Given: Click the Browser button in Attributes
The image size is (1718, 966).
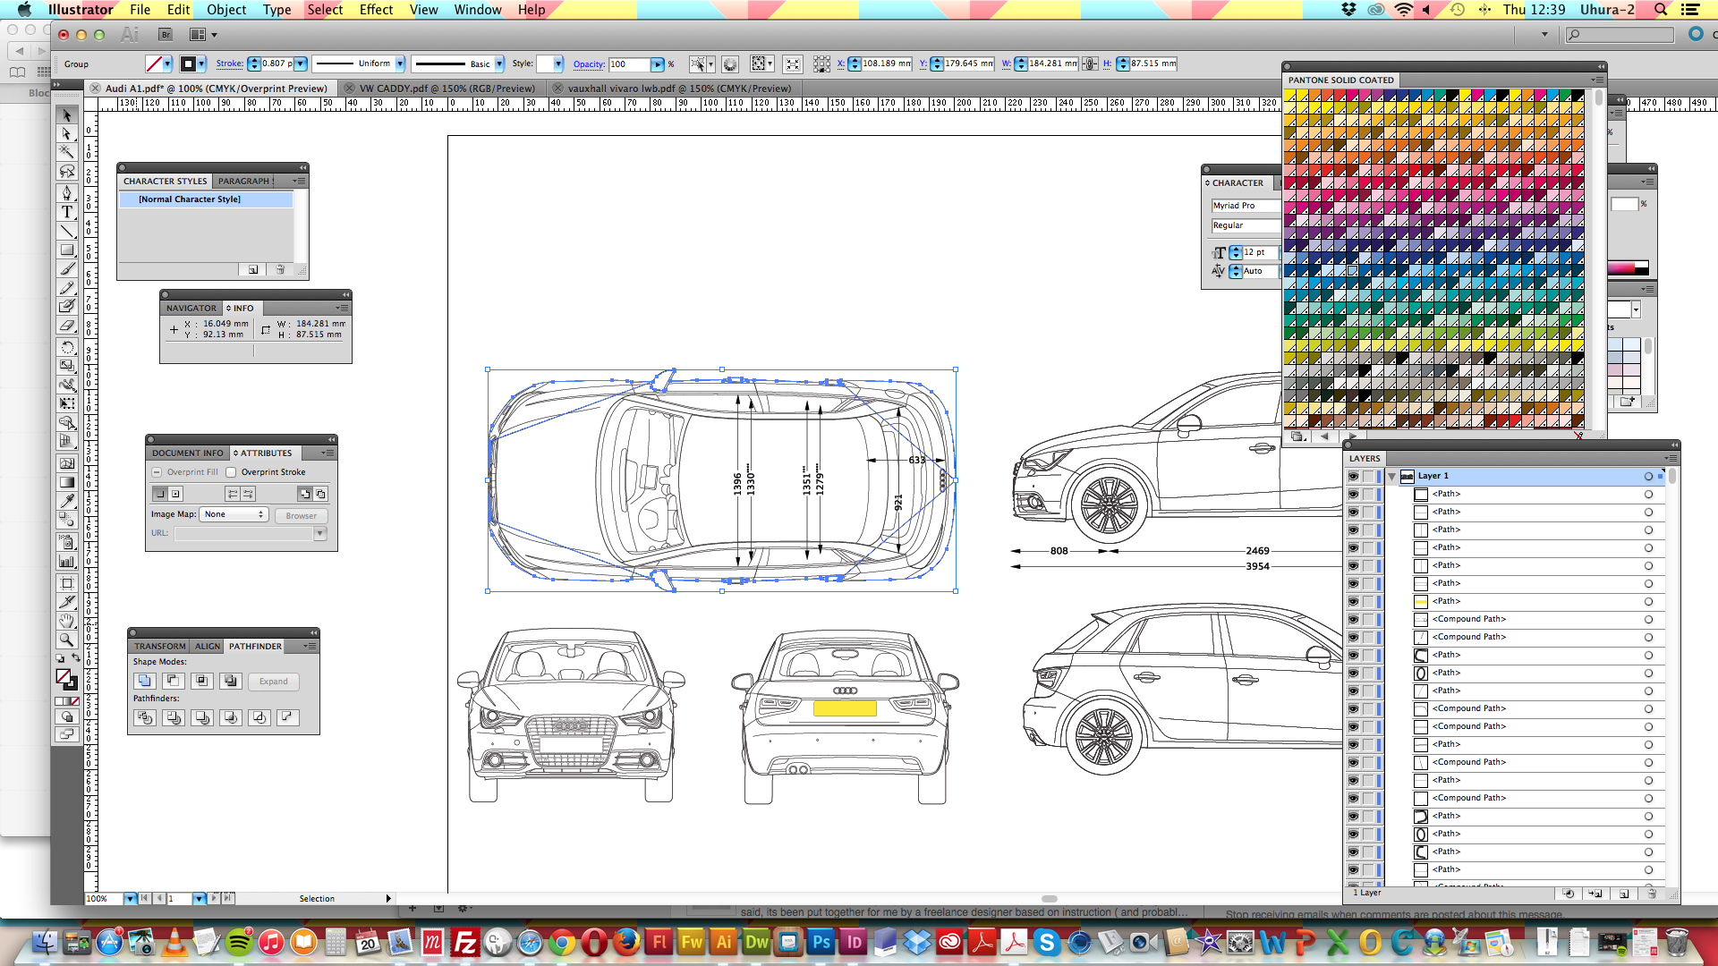Looking at the screenshot, I should (299, 514).
